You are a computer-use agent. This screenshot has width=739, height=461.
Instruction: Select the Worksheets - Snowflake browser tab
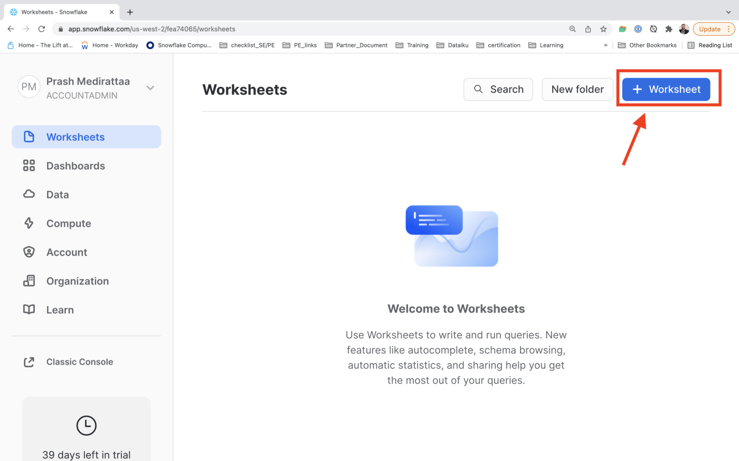[61, 12]
